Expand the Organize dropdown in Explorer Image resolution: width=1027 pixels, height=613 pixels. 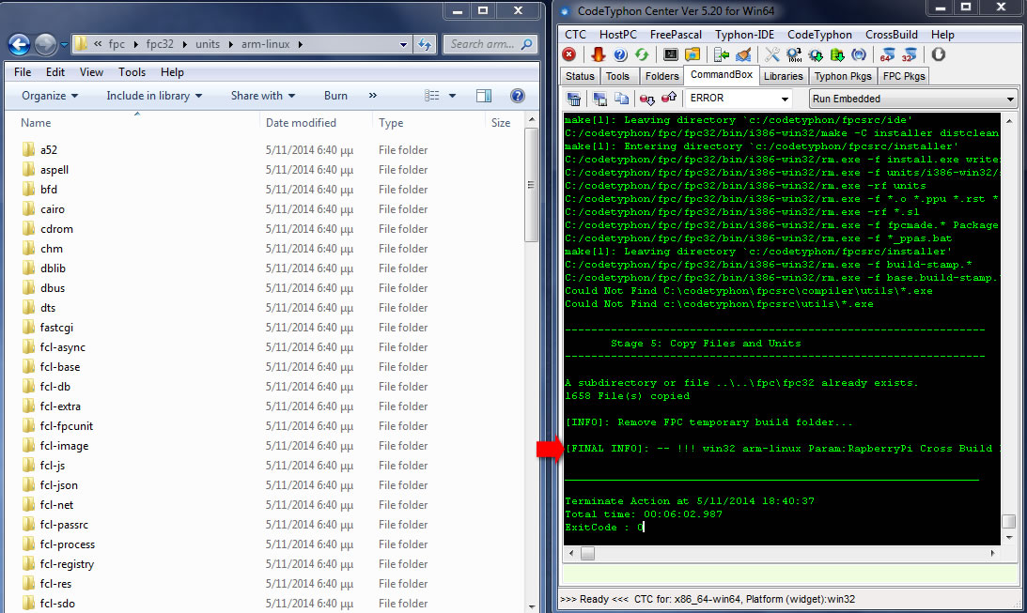(50, 96)
